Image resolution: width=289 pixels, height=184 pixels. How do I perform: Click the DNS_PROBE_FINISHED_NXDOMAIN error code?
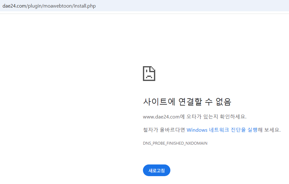[x=175, y=143]
